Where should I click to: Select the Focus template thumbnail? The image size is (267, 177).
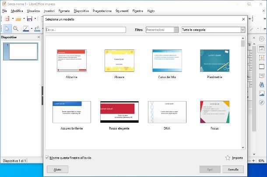pyautogui.click(x=215, y=112)
